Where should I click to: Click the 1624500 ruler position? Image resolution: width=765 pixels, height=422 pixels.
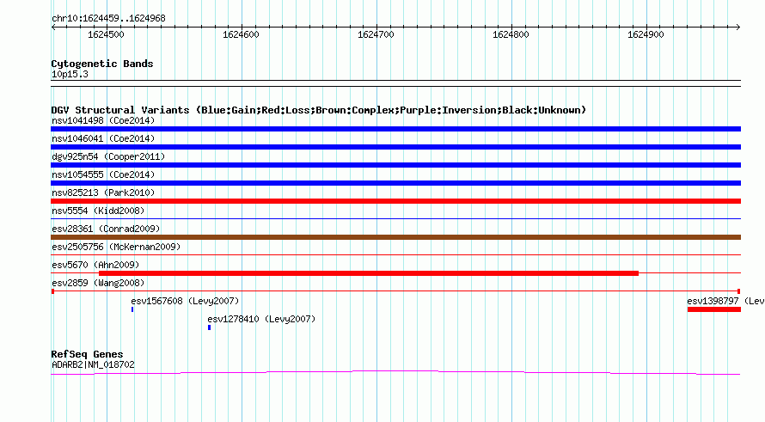pos(106,34)
